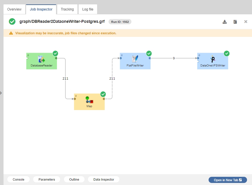Click the DatabaseReader component icon
The width and height of the screenshot is (252, 185).
(41, 59)
